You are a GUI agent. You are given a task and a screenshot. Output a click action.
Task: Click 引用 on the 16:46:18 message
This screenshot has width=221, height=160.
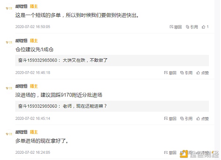(x=186, y=73)
